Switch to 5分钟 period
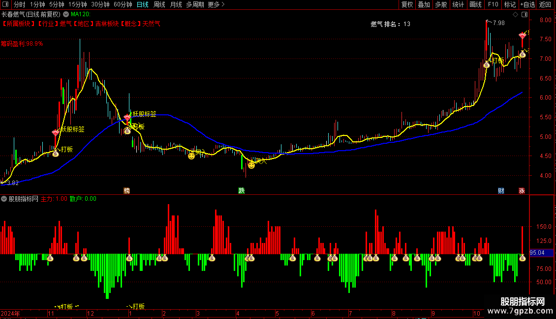 pyautogui.click(x=57, y=4)
